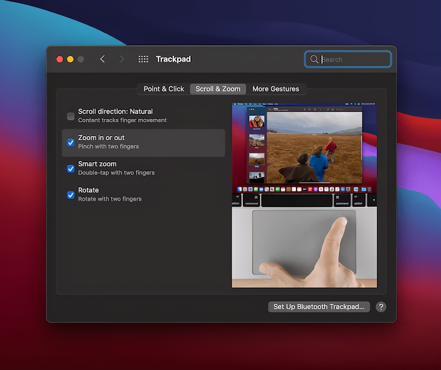Show all preferences via grid icon

tap(143, 59)
